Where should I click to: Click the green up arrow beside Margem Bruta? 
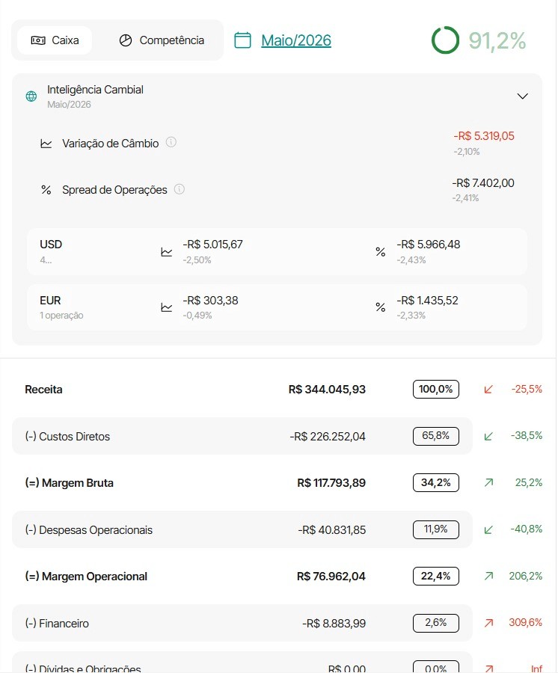pos(488,483)
